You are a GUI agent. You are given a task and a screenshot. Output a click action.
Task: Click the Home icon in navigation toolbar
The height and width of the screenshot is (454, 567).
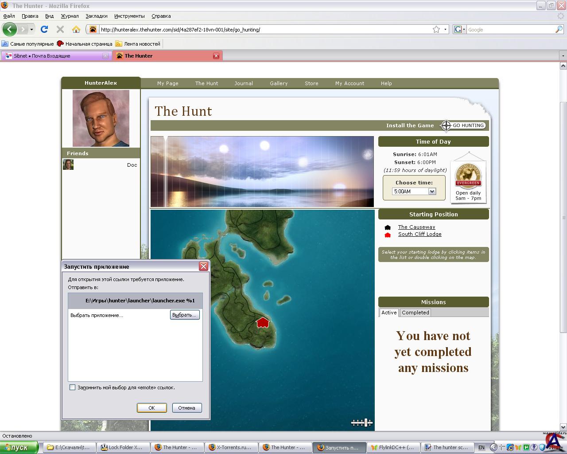pos(76,29)
